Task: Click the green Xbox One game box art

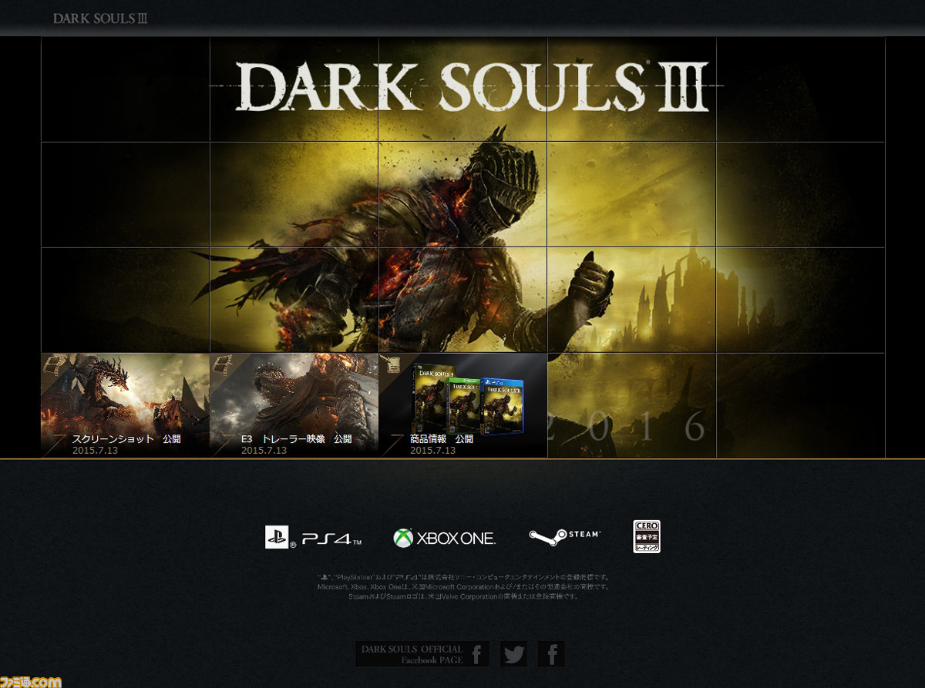Action: pos(465,408)
